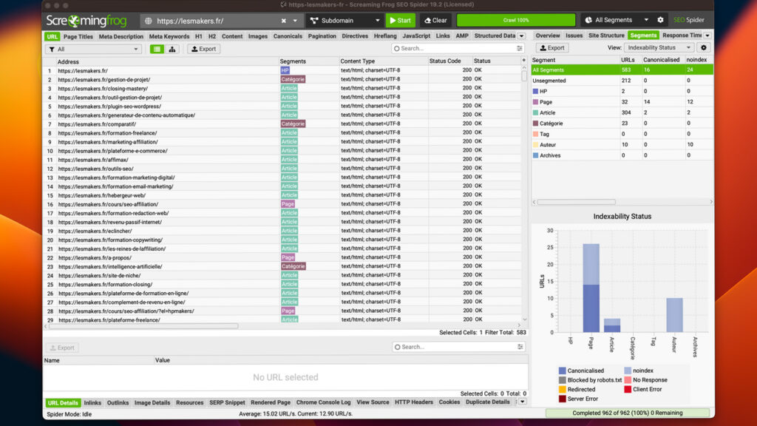Click the Catégorie tag on comparatif row
The width and height of the screenshot is (757, 426).
pos(293,124)
